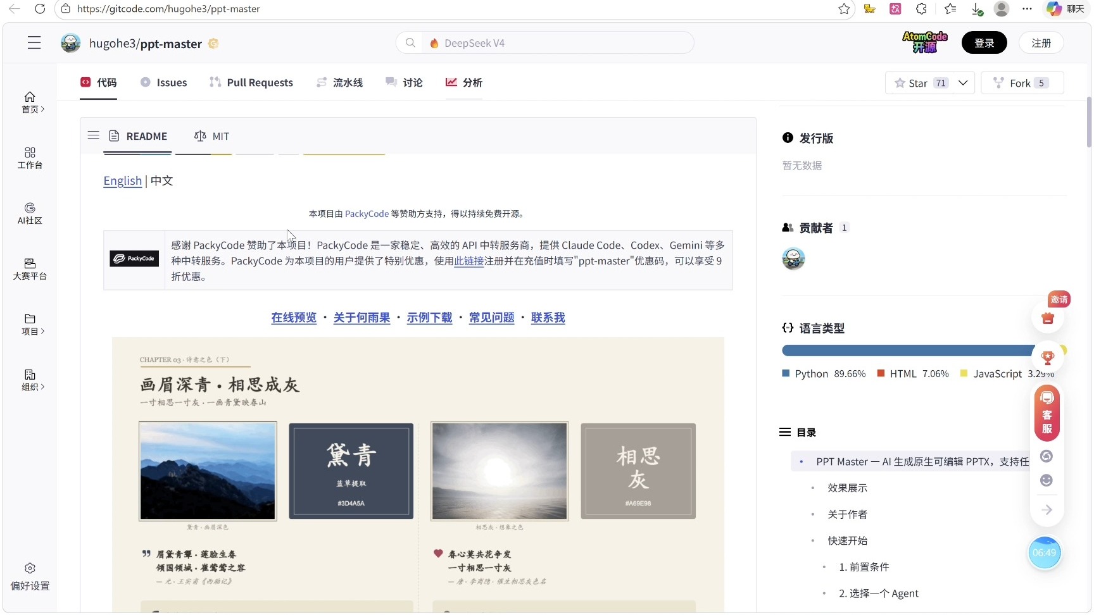
Task: Open the browser extensions puzzle icon
Action: tap(922, 9)
